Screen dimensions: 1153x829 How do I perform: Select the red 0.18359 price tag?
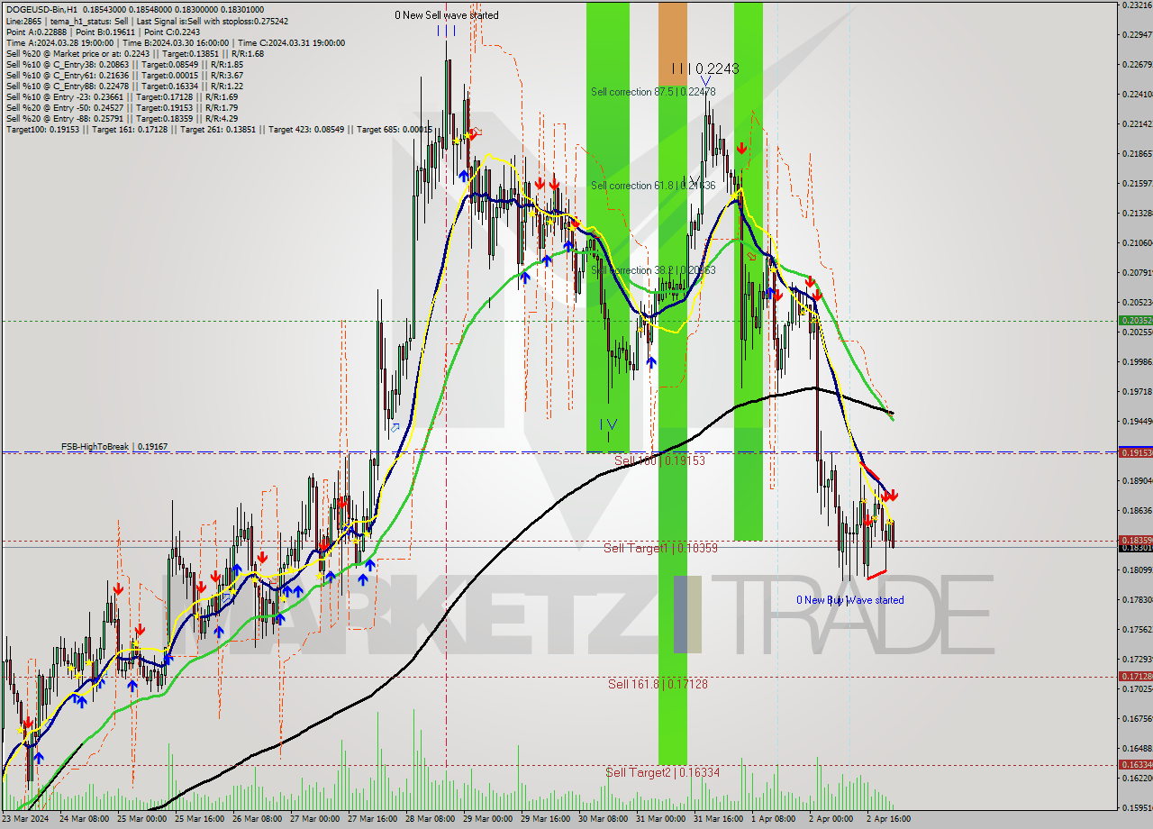(x=1134, y=540)
